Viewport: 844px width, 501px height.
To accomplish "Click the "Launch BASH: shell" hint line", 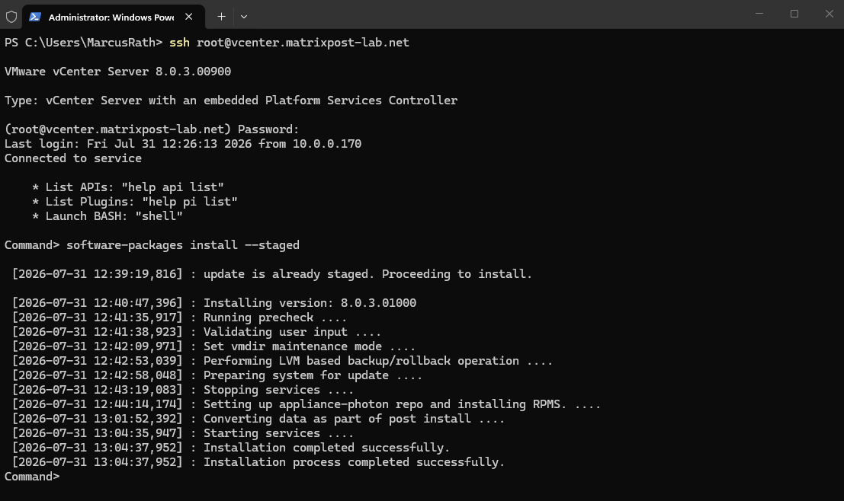I will pos(108,216).
